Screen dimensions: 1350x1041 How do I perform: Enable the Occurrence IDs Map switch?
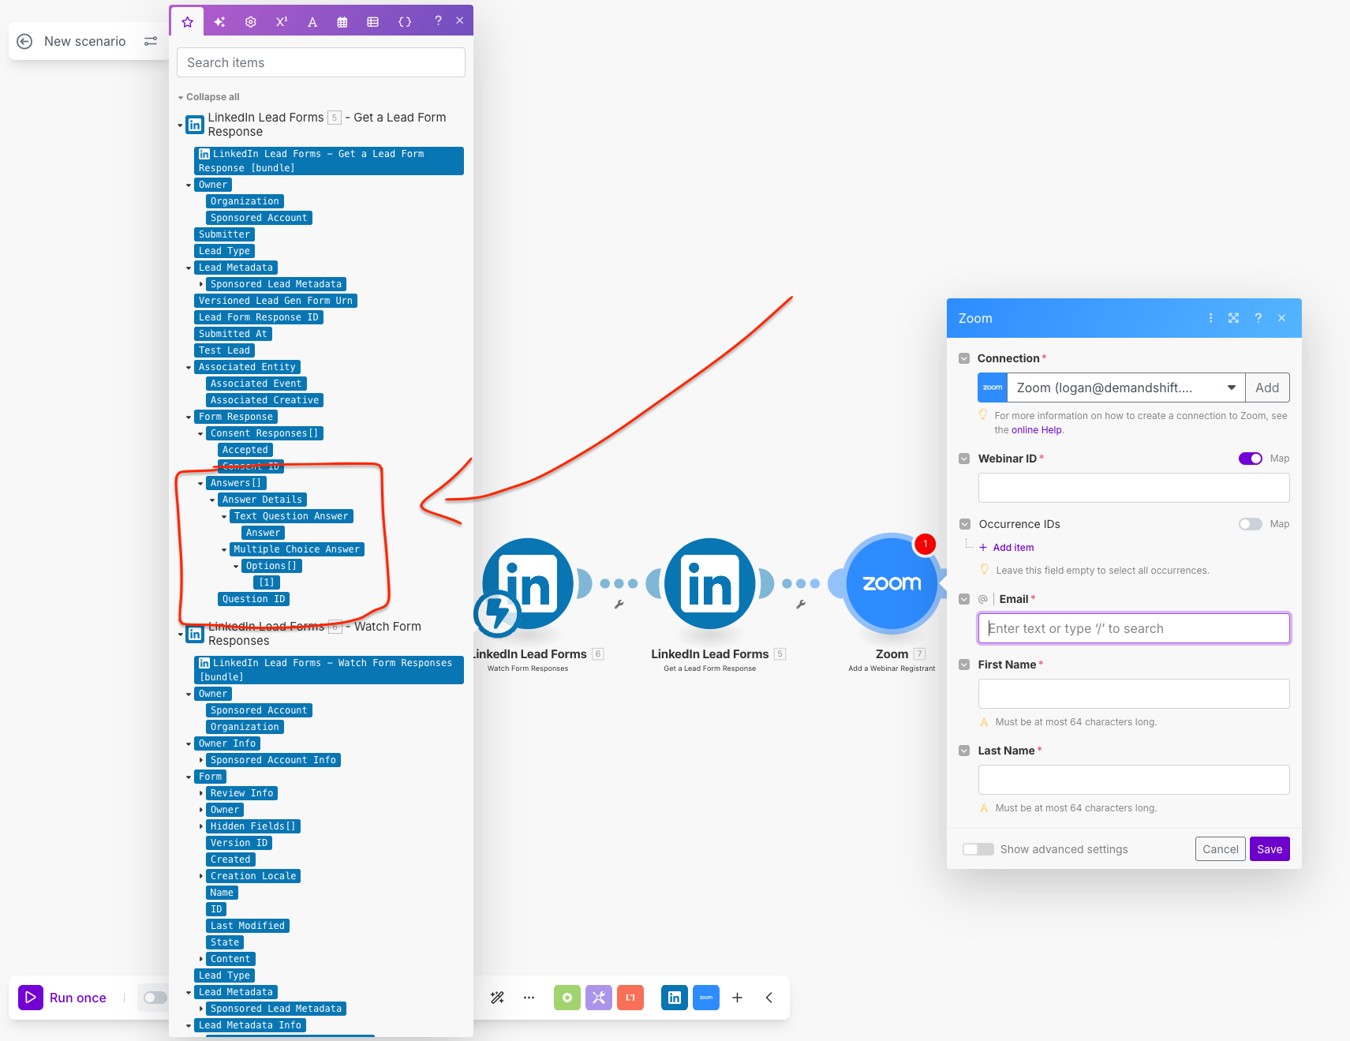pyautogui.click(x=1251, y=524)
